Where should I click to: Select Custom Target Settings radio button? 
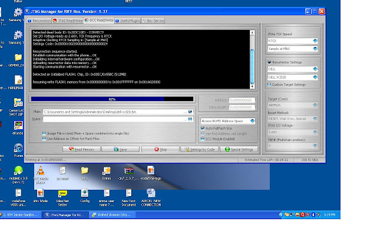point(269,85)
